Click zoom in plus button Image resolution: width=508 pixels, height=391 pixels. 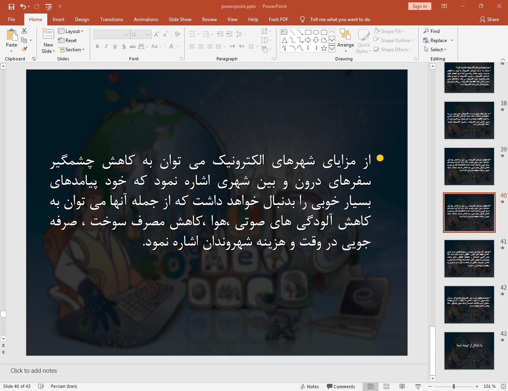(477, 386)
